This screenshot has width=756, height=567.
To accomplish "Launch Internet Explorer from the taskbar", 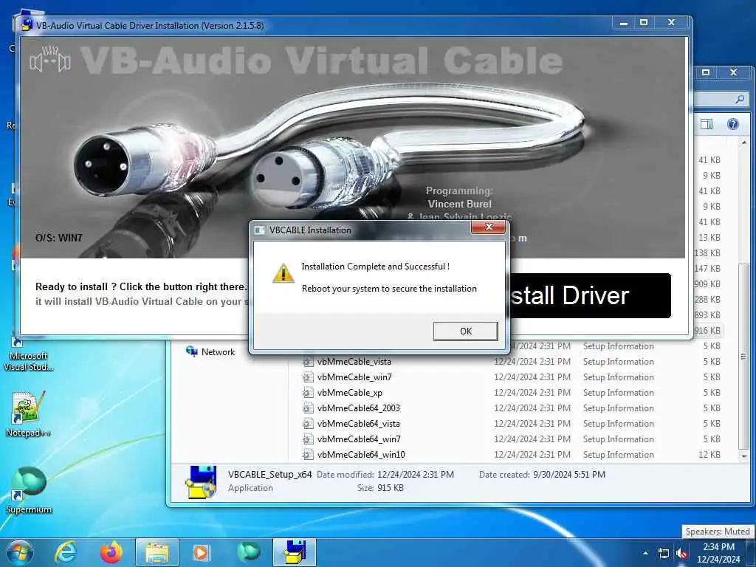I will [x=66, y=552].
